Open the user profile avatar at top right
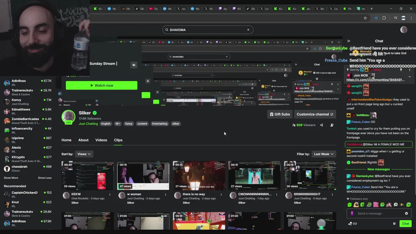The height and width of the screenshot is (234, 416). click(x=404, y=30)
